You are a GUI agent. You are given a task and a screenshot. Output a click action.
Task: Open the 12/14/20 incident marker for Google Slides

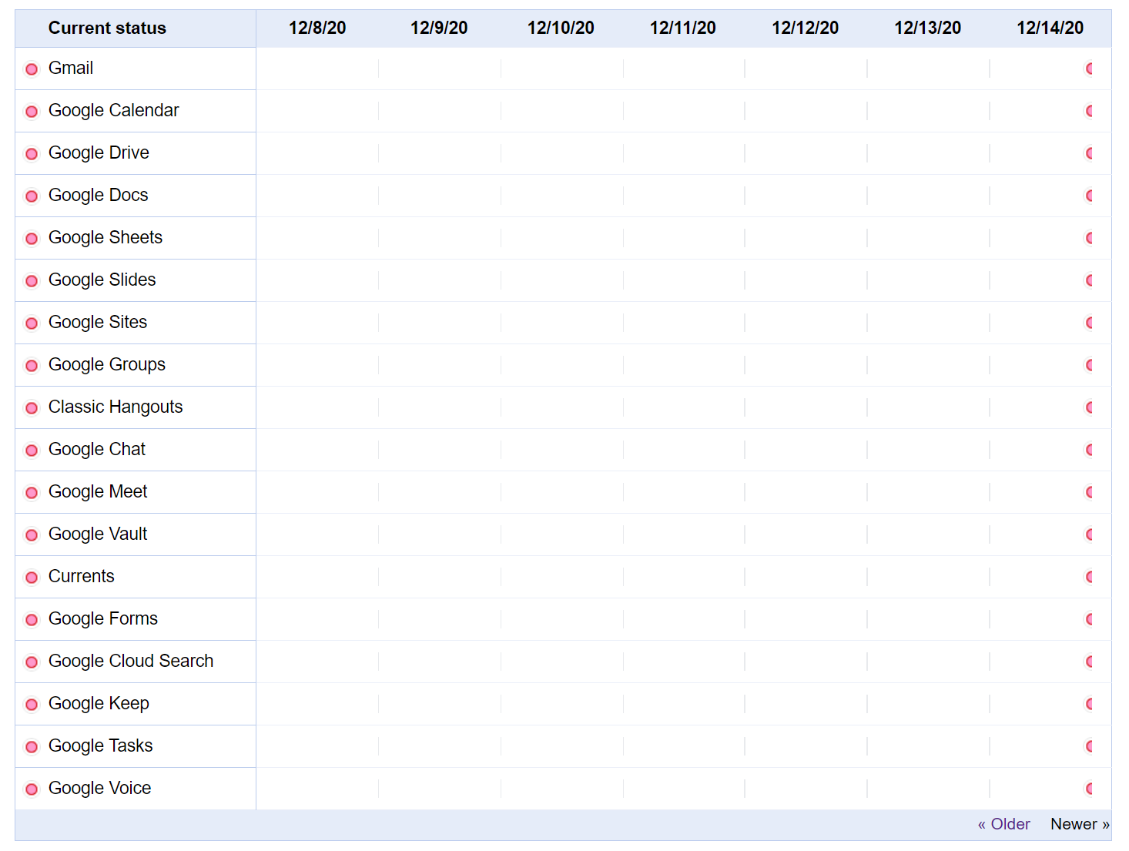click(x=1089, y=280)
